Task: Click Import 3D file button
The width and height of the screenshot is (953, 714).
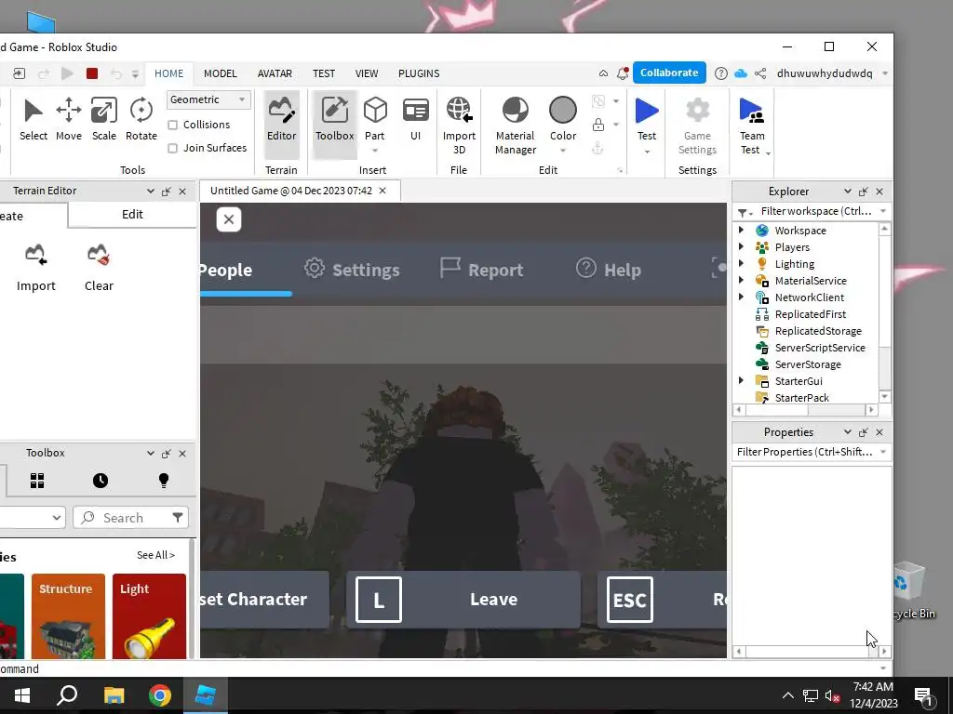Action: coord(459,126)
